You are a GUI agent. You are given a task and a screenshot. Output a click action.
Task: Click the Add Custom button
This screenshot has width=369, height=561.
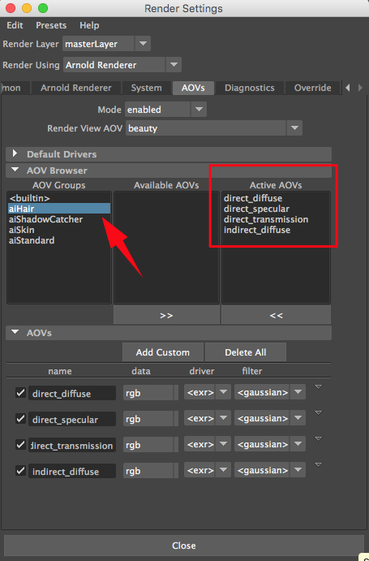163,352
